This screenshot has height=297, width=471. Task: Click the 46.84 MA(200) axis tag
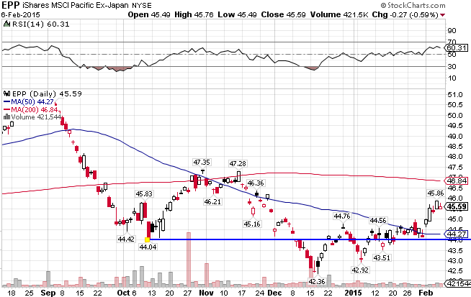[457, 181]
